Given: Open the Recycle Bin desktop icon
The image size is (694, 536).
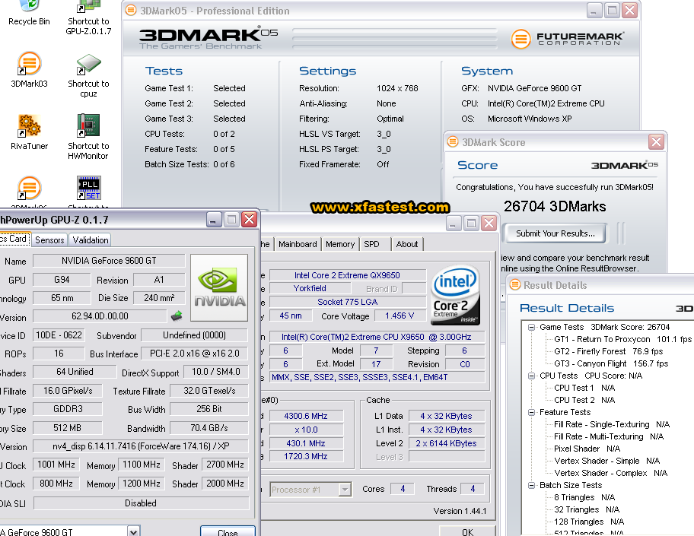Looking at the screenshot, I should pyautogui.click(x=29, y=13).
